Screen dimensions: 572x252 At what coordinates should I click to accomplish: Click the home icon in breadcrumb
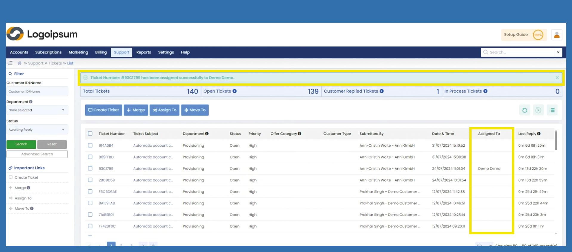(19, 63)
